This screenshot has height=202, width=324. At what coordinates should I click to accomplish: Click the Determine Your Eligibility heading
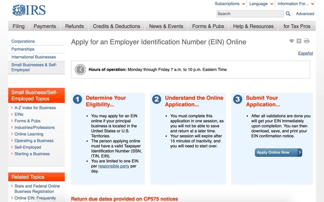pos(106,101)
